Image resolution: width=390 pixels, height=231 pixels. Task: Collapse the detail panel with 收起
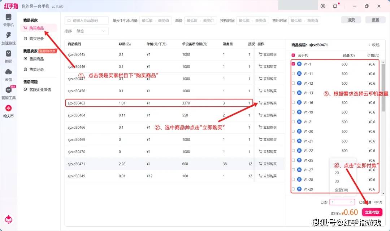point(374,45)
